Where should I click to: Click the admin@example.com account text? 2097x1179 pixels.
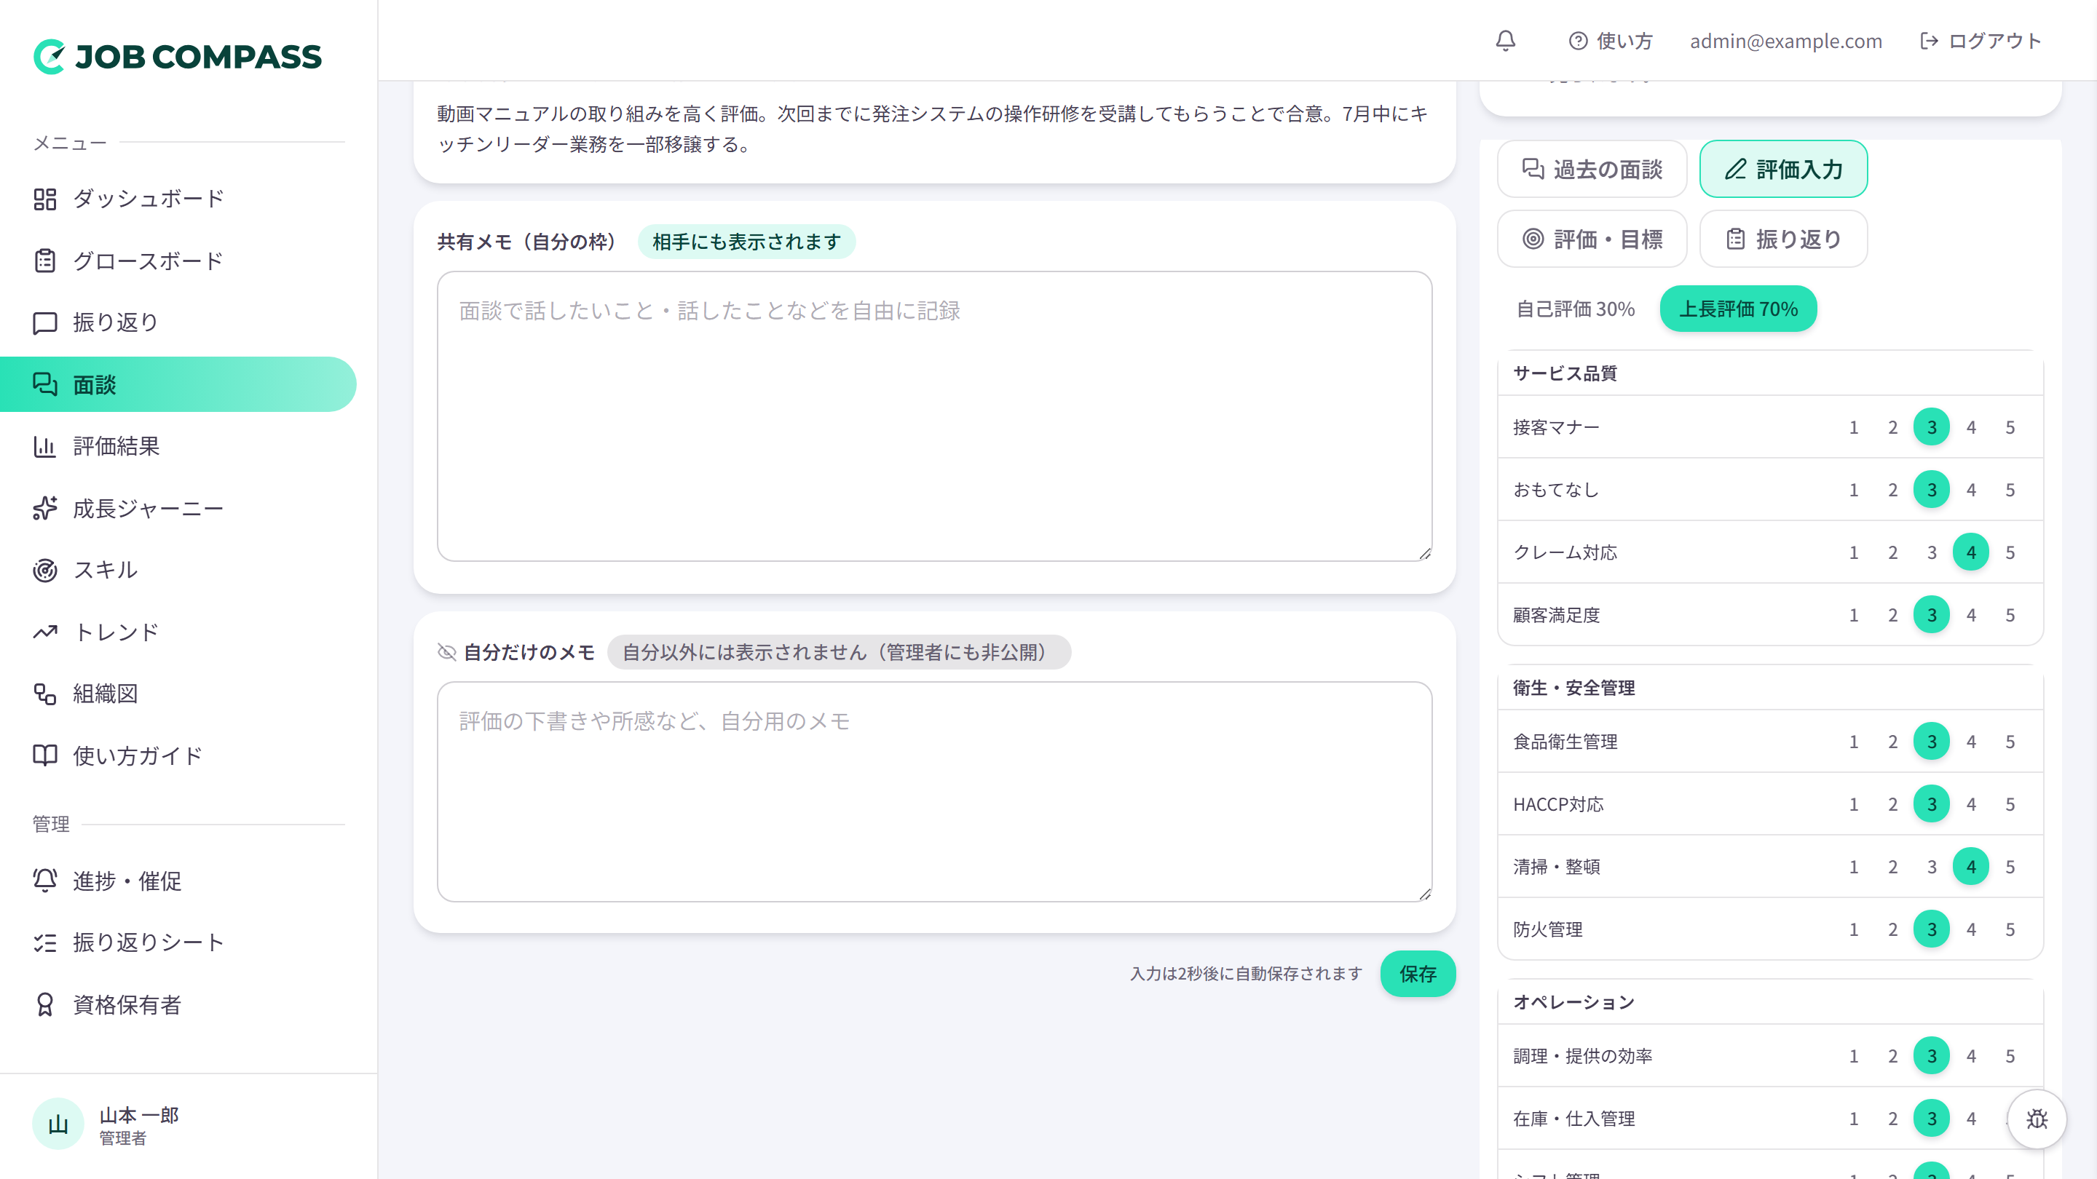1786,41
